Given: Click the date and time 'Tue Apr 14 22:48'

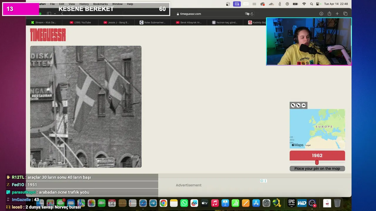Looking at the screenshot, I should pyautogui.click(x=336, y=4).
